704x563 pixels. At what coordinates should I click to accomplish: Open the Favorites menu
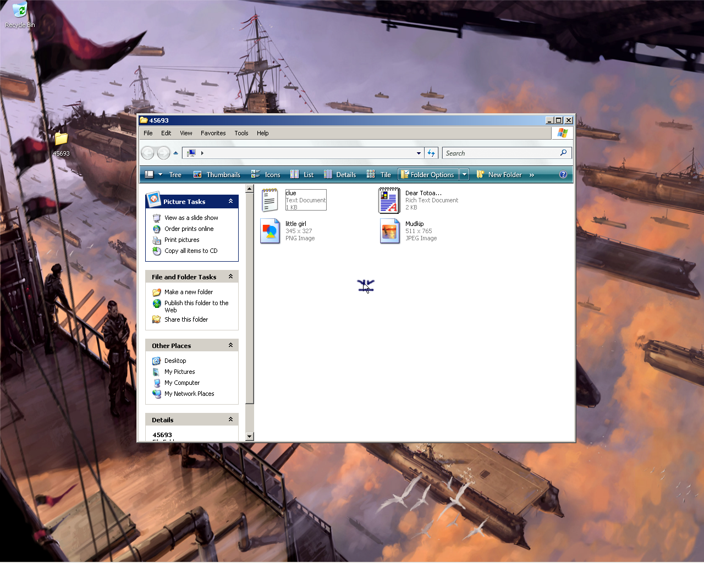tap(213, 133)
